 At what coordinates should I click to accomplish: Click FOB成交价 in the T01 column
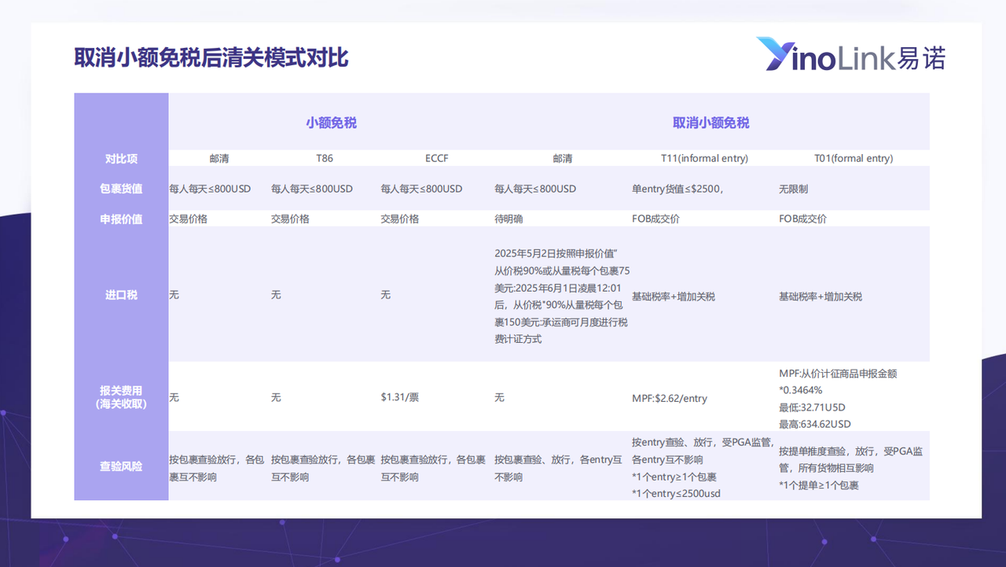coord(802,219)
